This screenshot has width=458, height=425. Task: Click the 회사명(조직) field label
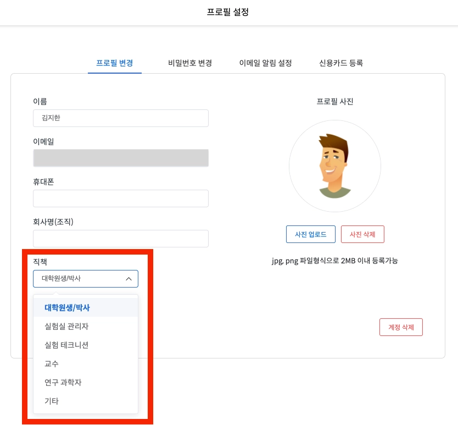coord(53,222)
